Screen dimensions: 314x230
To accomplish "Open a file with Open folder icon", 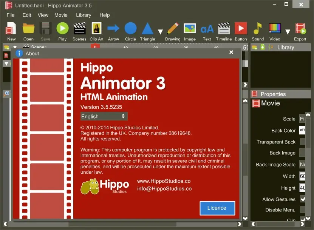I will tap(28, 32).
